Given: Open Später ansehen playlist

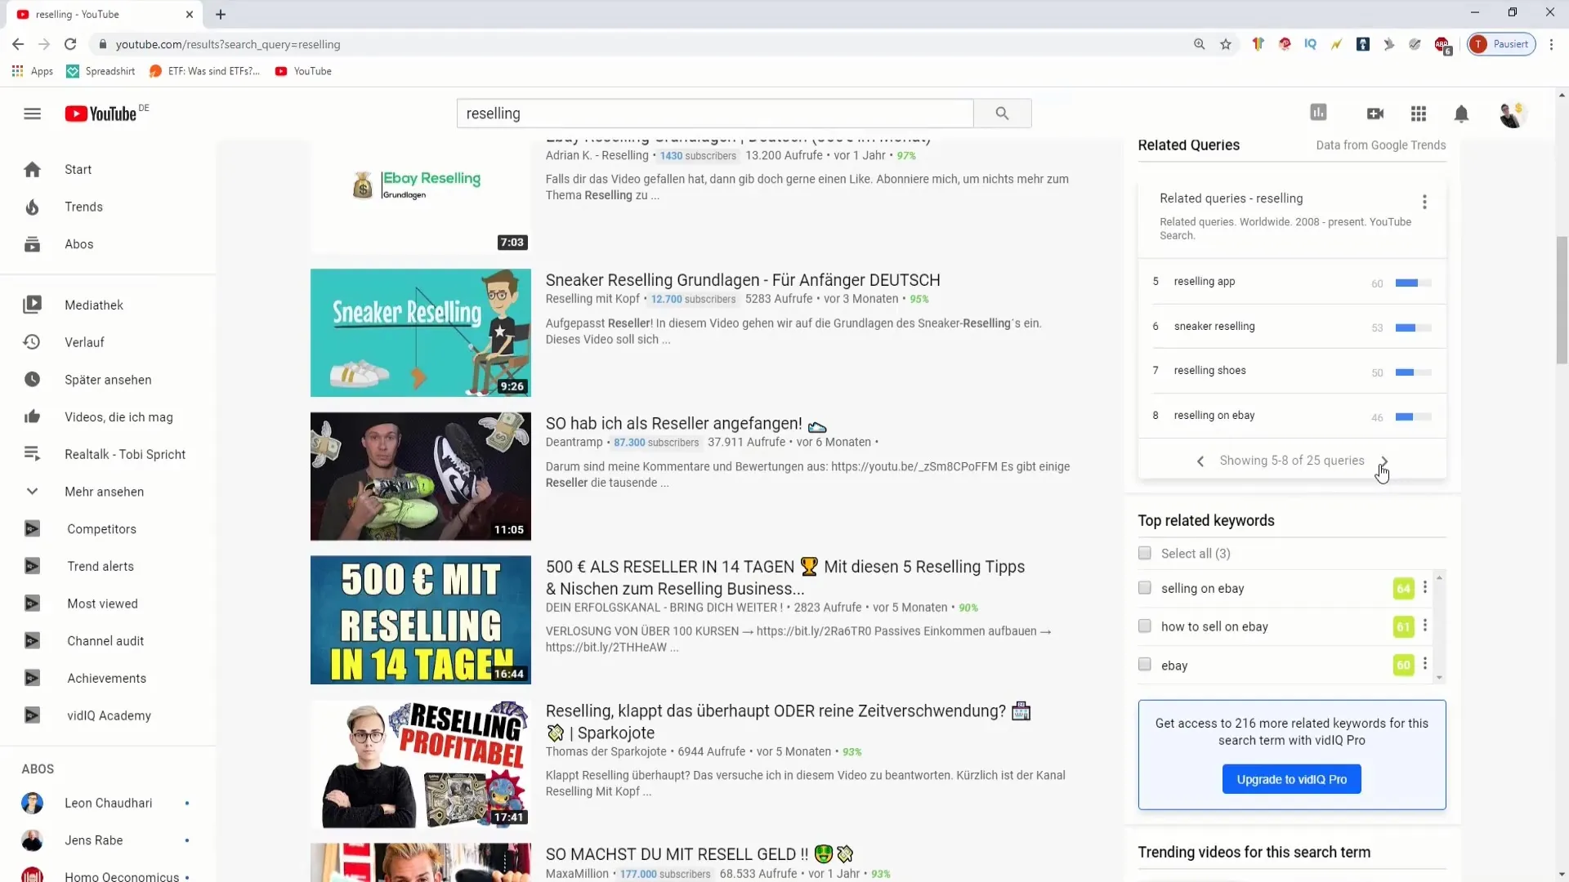Looking at the screenshot, I should [108, 380].
